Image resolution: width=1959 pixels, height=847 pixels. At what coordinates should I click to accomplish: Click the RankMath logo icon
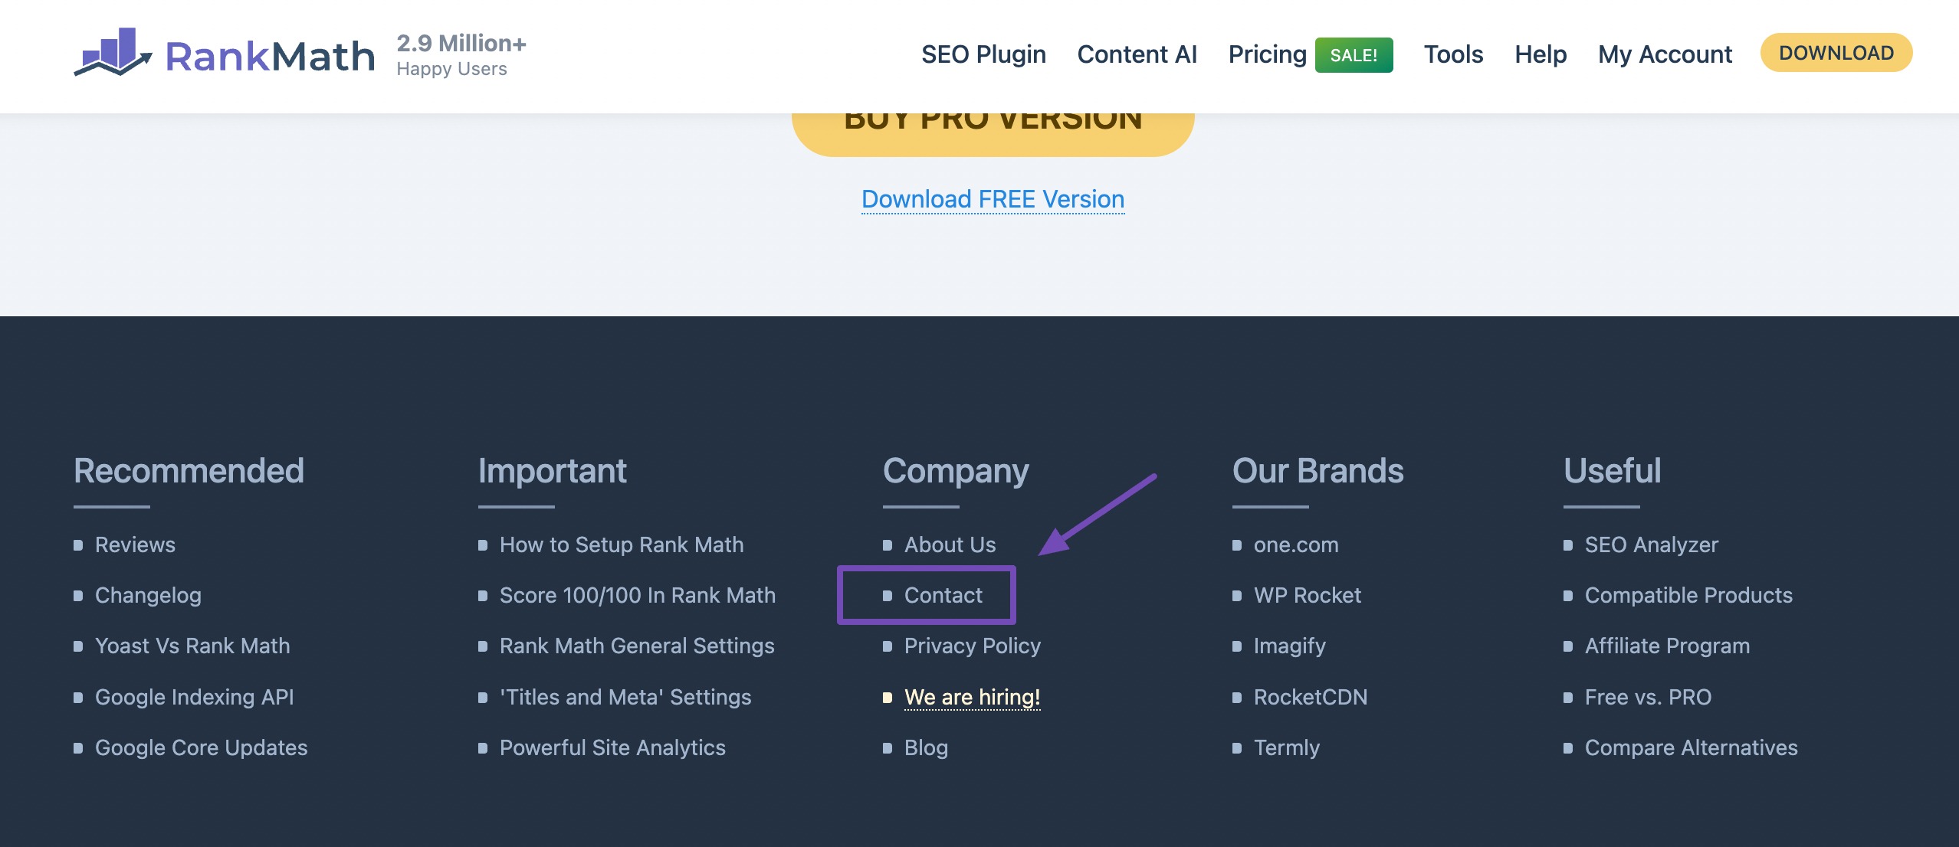(x=113, y=53)
